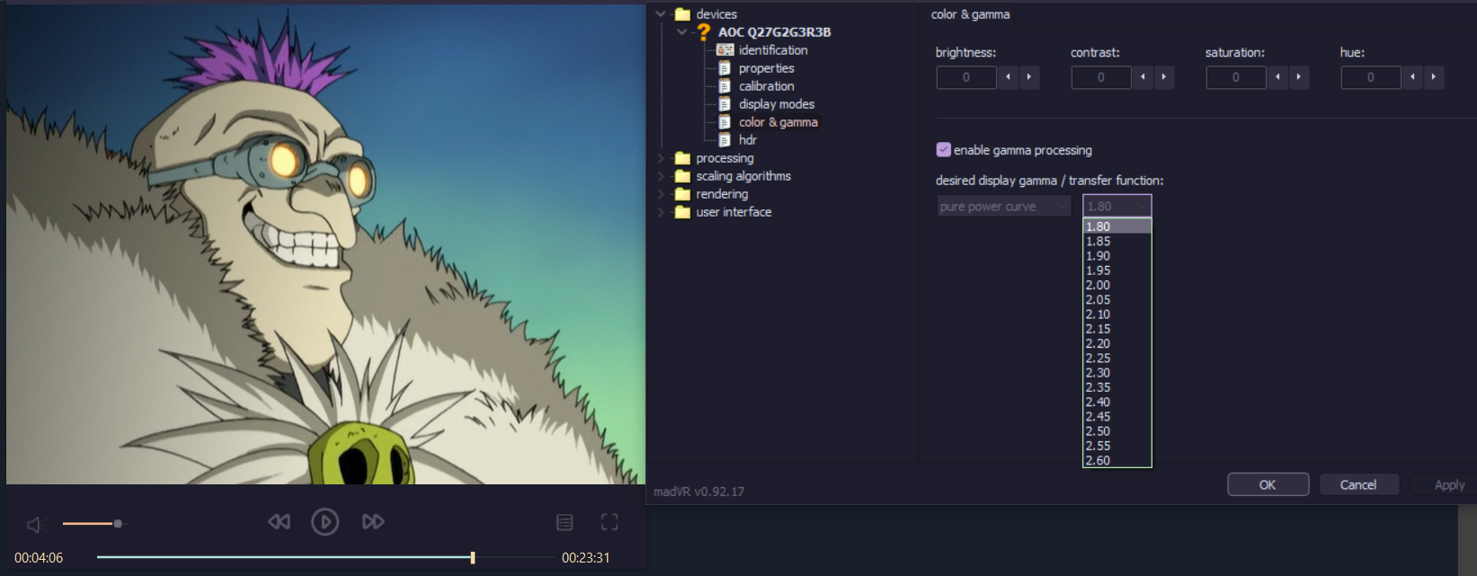Click the identification page icon
Screen dimensions: 1477x576
[x=725, y=50]
